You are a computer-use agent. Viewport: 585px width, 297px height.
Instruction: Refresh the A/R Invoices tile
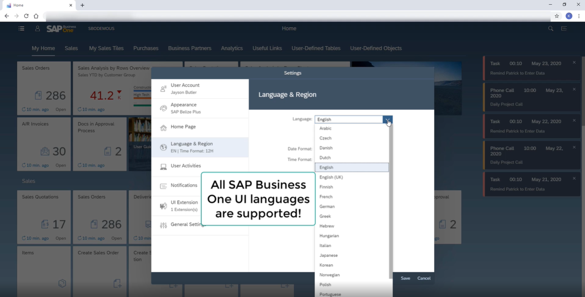24,165
